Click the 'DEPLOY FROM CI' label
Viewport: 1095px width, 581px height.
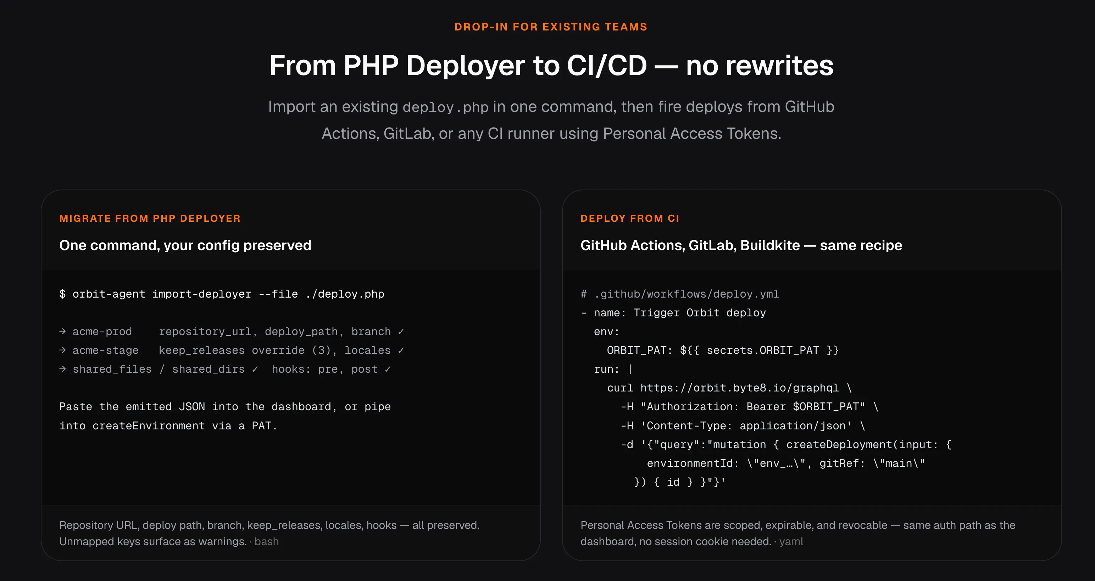tap(630, 218)
